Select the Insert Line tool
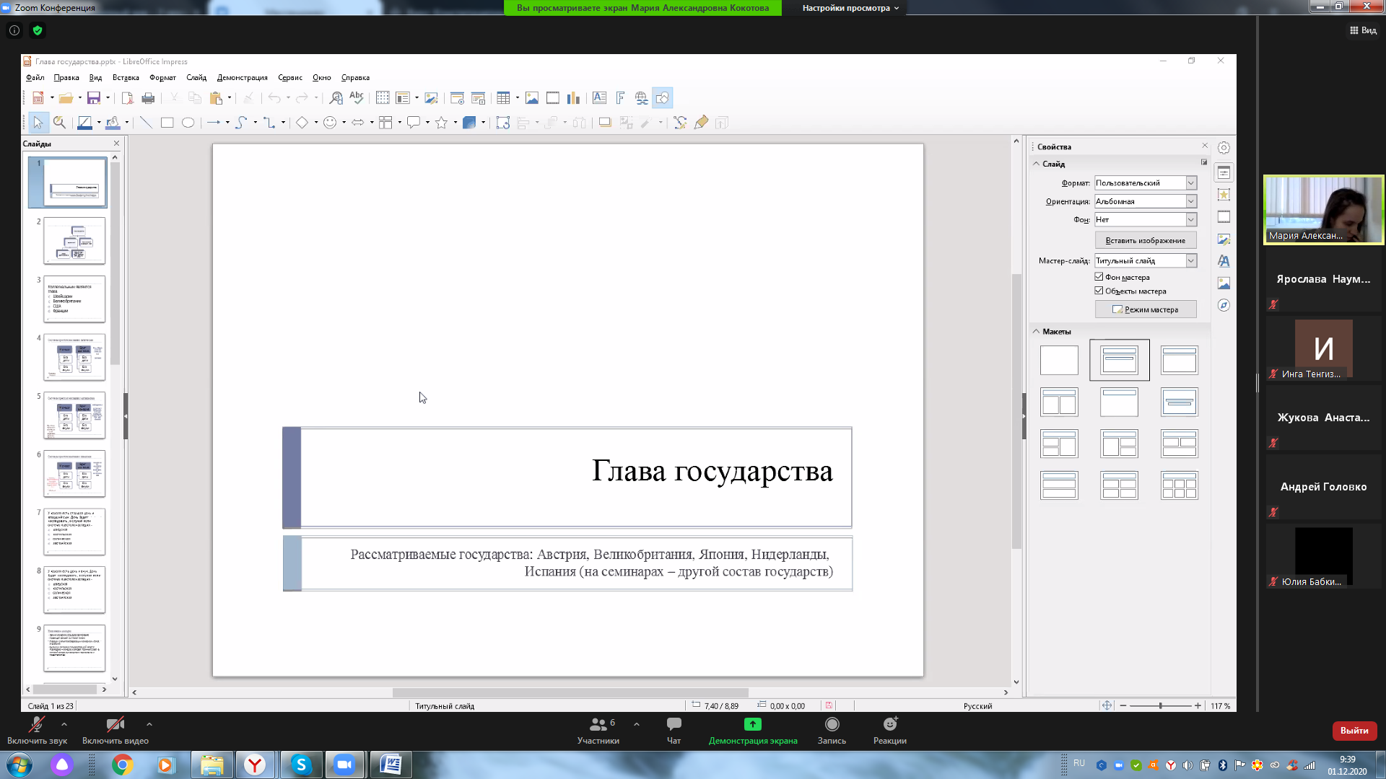Image resolution: width=1386 pixels, height=779 pixels. (x=146, y=123)
